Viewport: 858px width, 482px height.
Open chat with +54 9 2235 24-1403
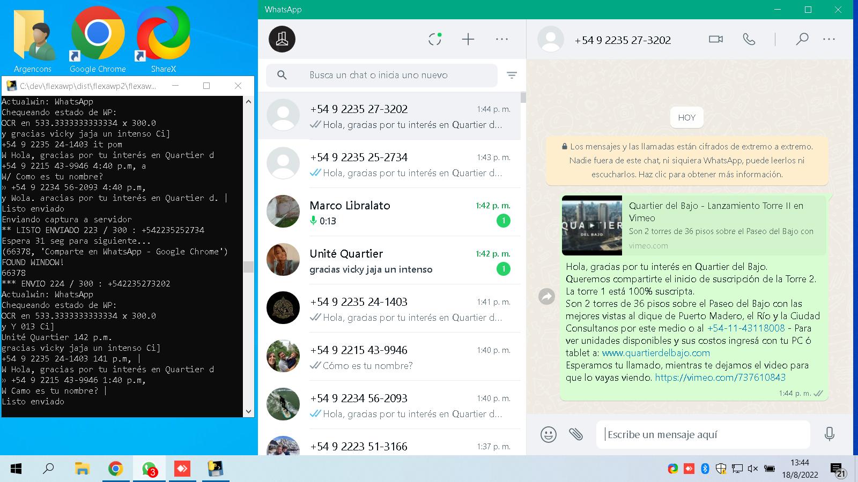click(389, 308)
